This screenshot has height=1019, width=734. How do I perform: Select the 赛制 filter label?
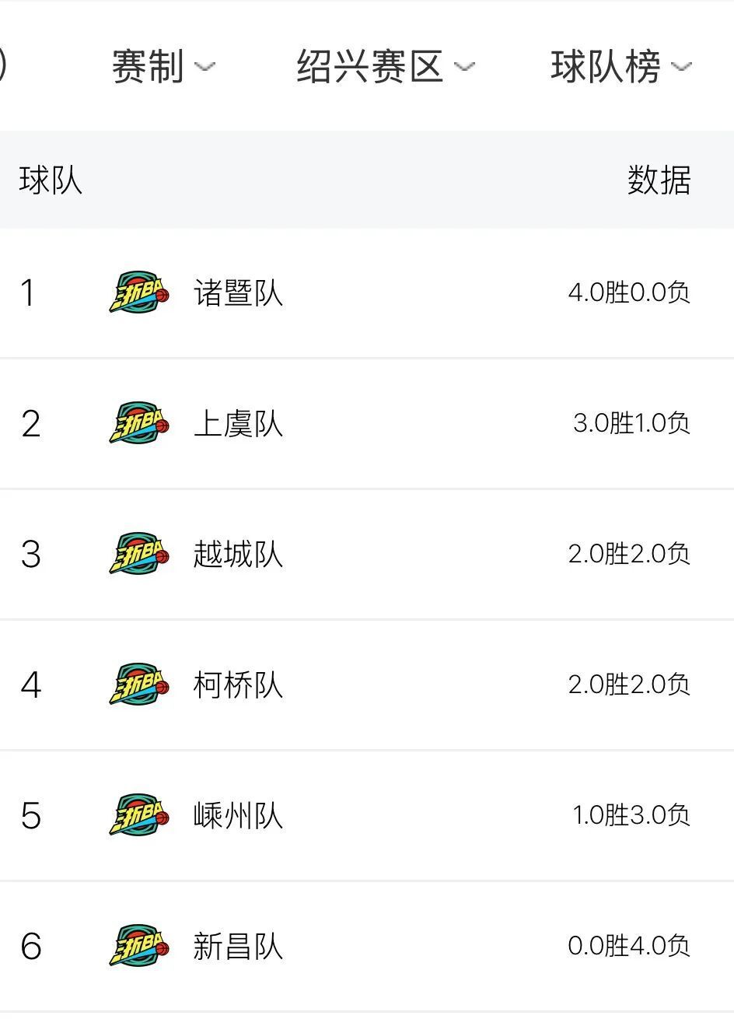tap(148, 66)
